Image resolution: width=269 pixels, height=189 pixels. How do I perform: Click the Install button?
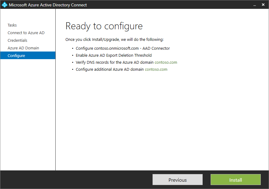pos(235,180)
